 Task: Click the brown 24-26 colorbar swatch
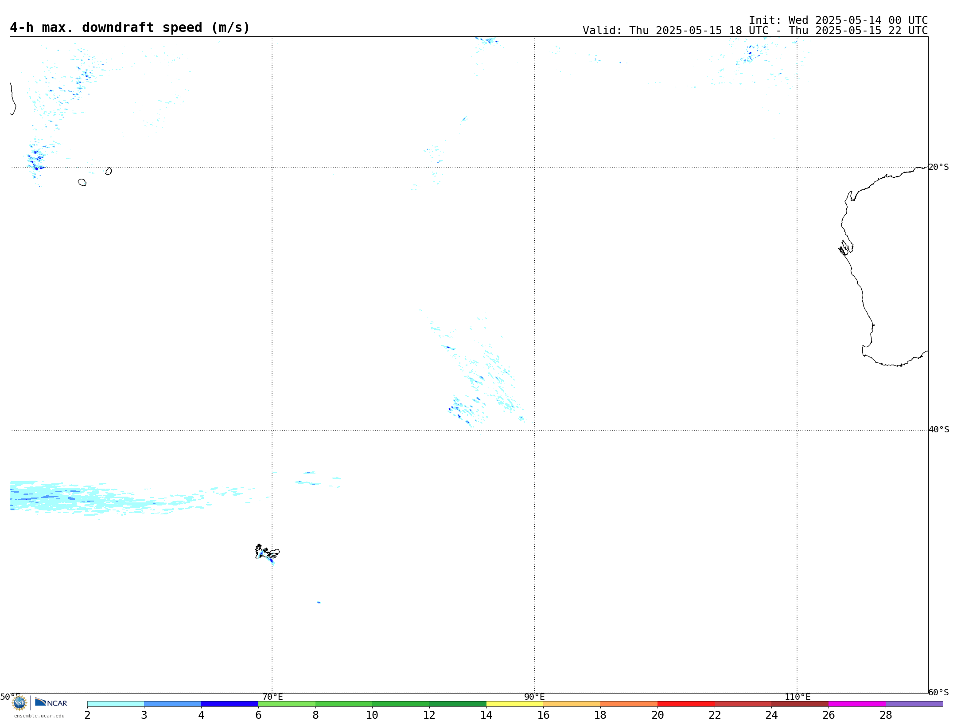[800, 704]
